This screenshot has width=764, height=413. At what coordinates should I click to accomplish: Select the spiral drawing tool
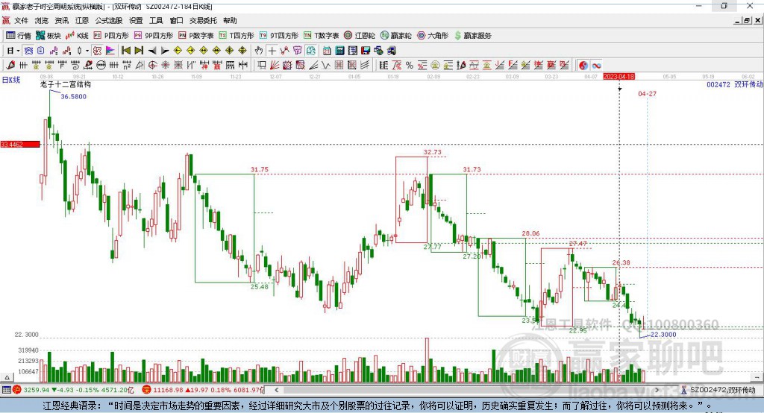click(x=75, y=66)
